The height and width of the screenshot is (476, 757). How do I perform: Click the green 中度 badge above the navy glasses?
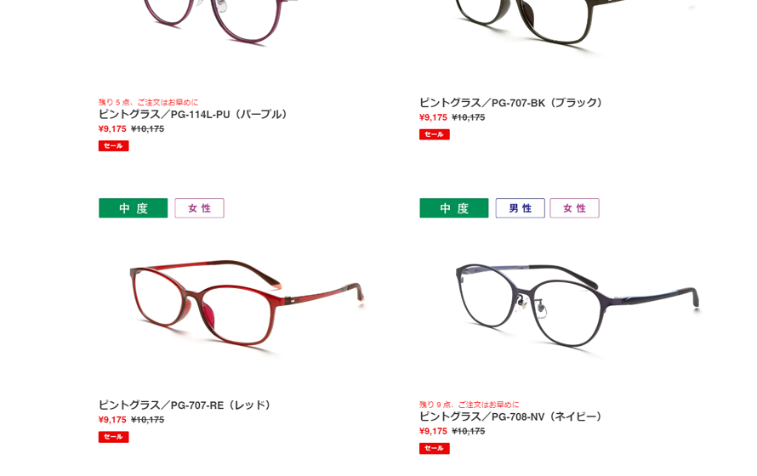454,208
